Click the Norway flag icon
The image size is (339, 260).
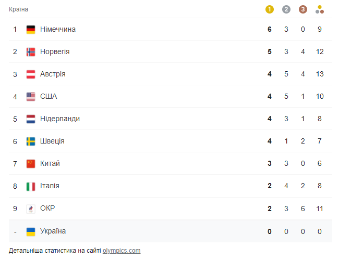click(x=31, y=52)
